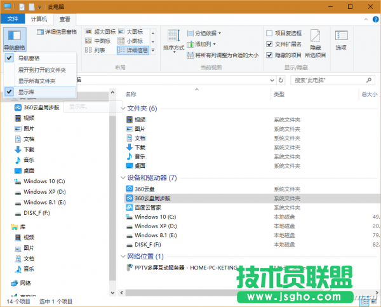Open 分组依据 group by dropdown

(204, 33)
